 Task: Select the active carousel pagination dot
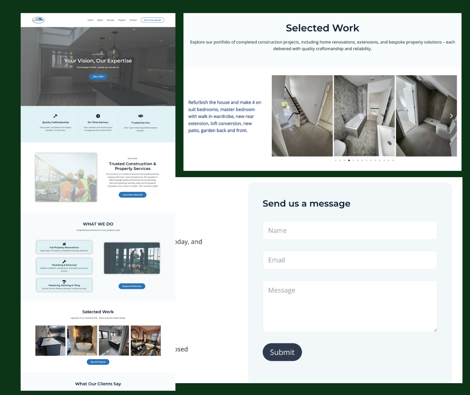349,160
